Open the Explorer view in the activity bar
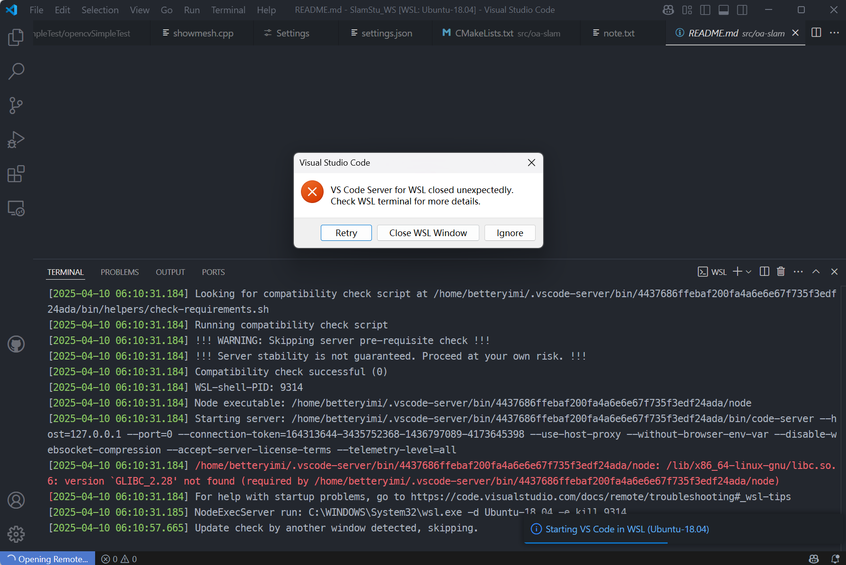This screenshot has height=565, width=846. pos(16,37)
